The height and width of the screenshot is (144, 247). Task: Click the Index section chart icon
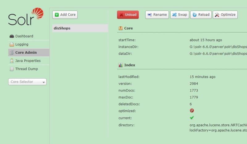pos(120,65)
